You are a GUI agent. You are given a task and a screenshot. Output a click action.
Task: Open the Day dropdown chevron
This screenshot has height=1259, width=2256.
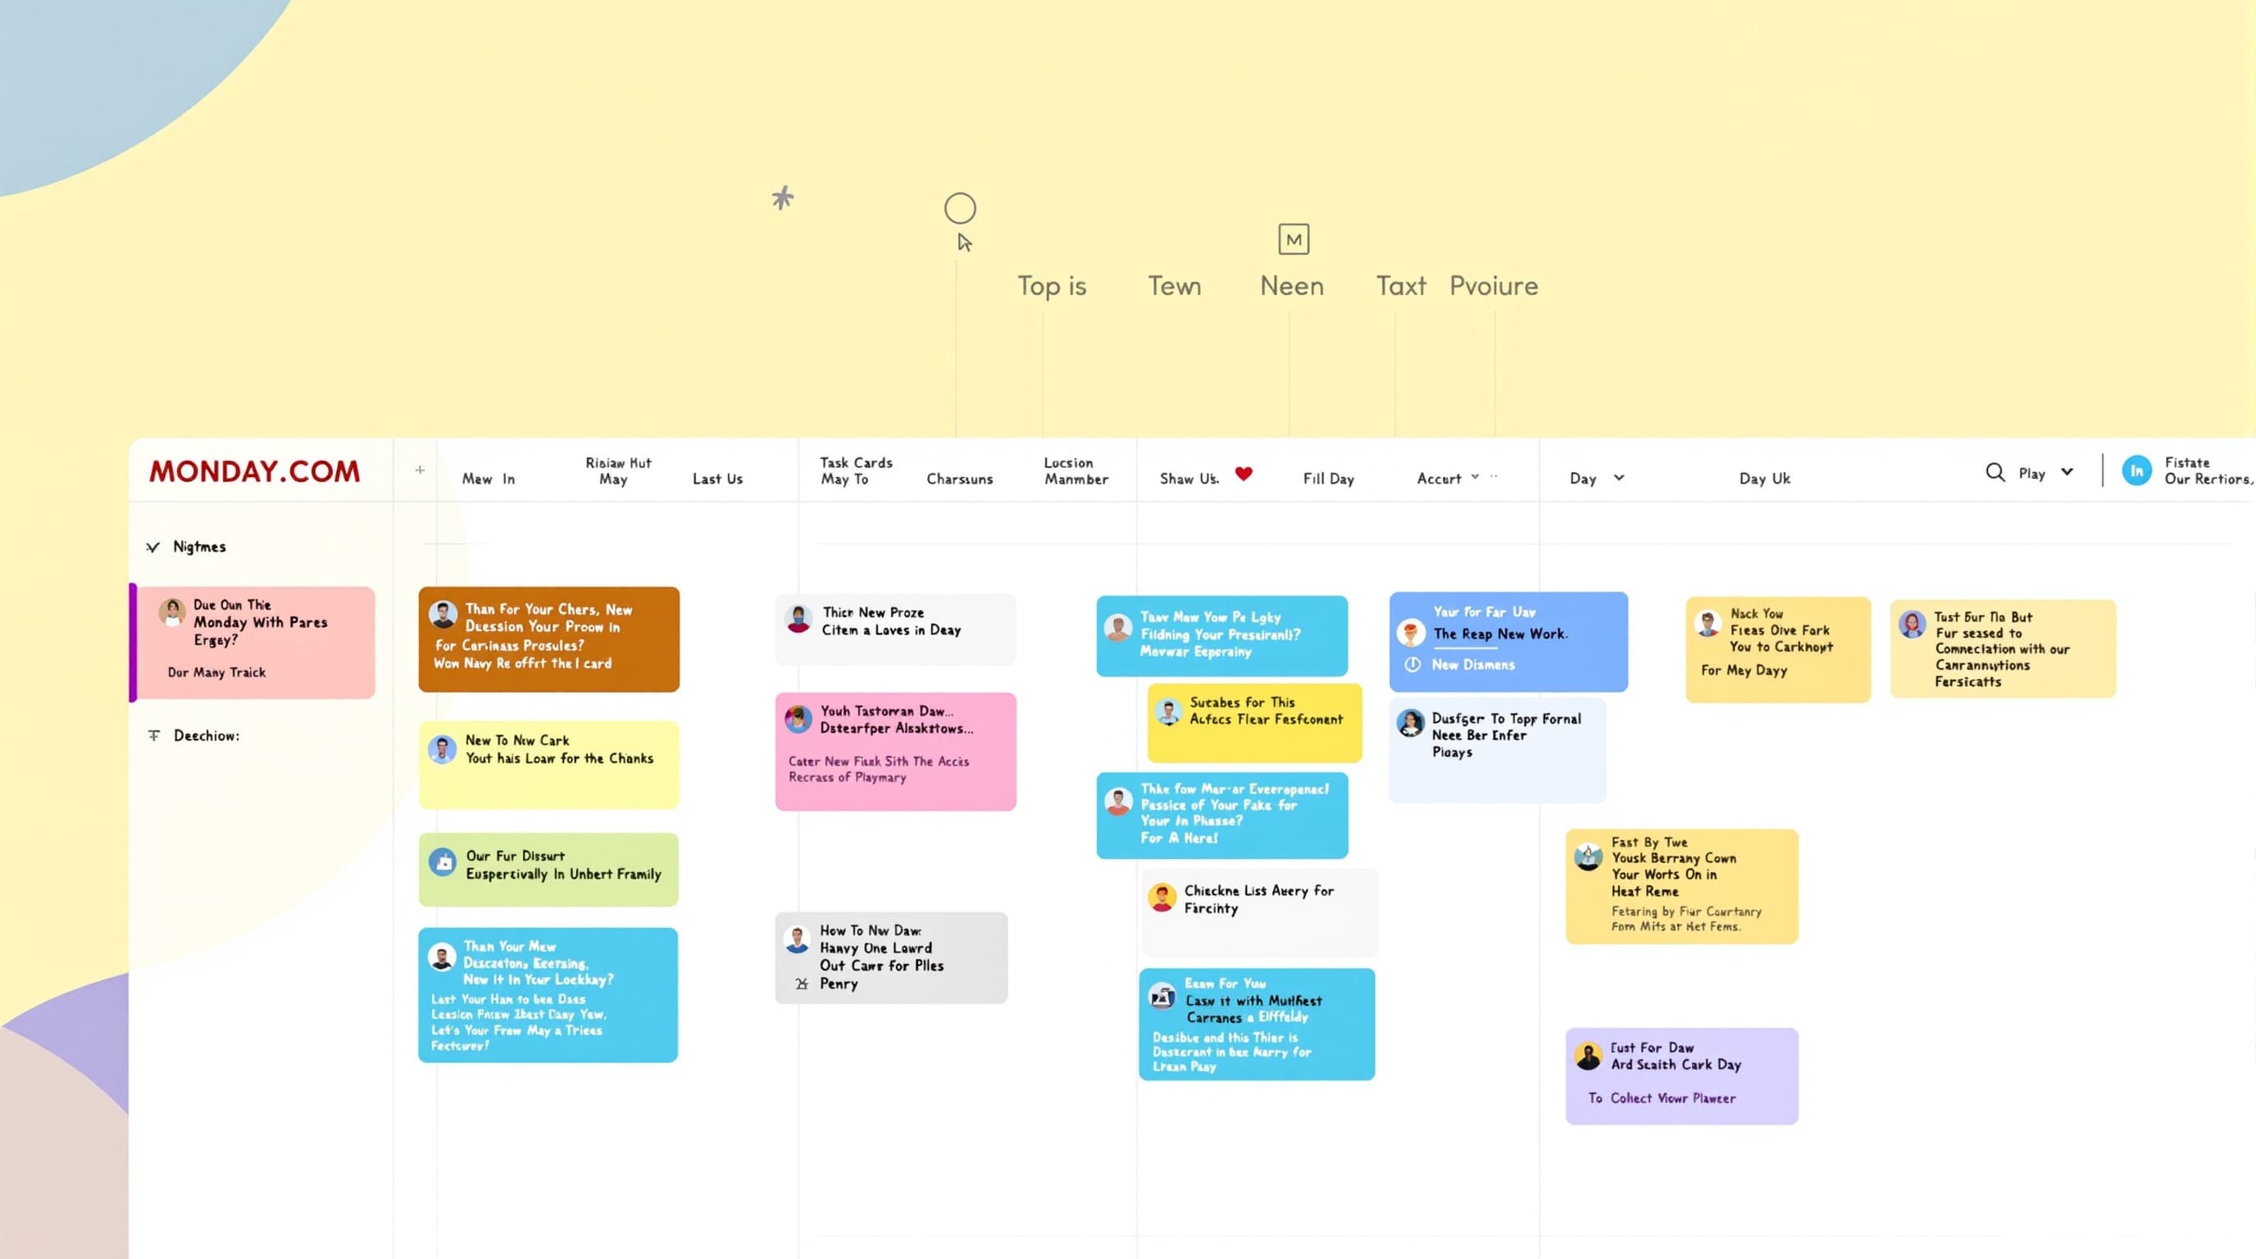[x=1618, y=478]
